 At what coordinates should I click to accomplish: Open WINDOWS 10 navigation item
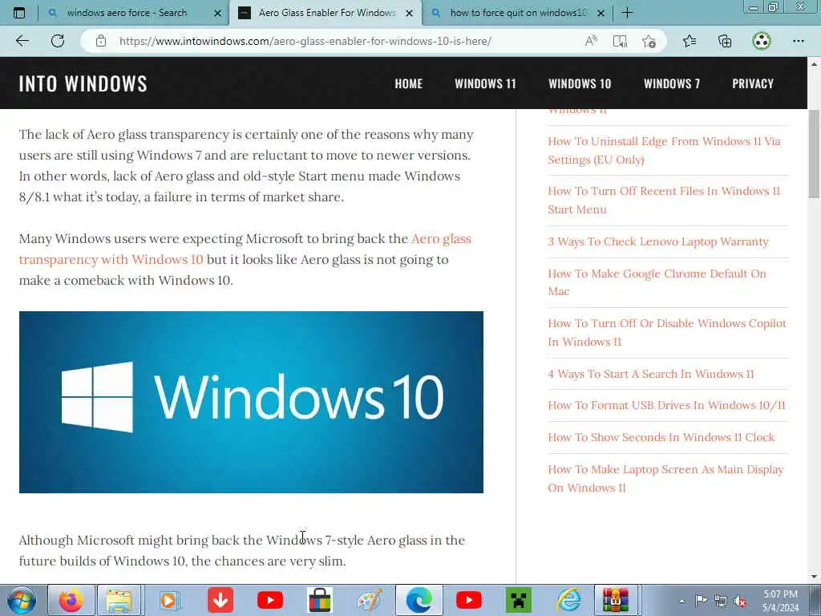pyautogui.click(x=580, y=83)
